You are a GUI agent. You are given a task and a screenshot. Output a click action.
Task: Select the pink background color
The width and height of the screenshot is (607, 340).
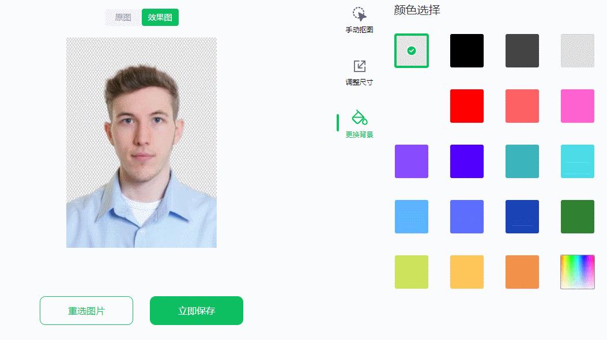tap(577, 106)
